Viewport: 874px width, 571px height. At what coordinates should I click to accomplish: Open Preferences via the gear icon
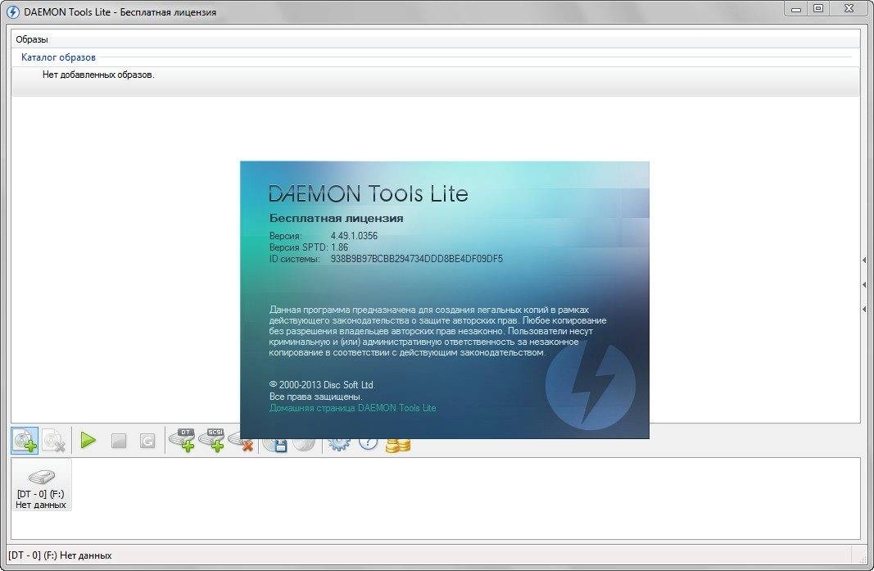tap(339, 444)
